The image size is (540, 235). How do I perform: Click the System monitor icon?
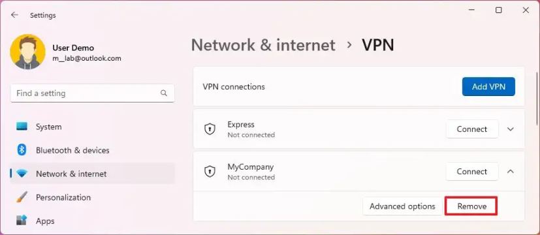point(22,127)
